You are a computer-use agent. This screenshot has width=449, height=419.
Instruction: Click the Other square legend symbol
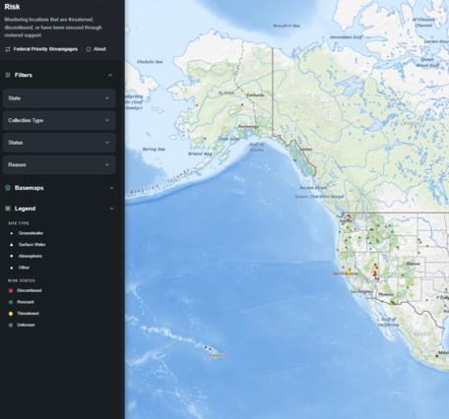click(x=12, y=268)
